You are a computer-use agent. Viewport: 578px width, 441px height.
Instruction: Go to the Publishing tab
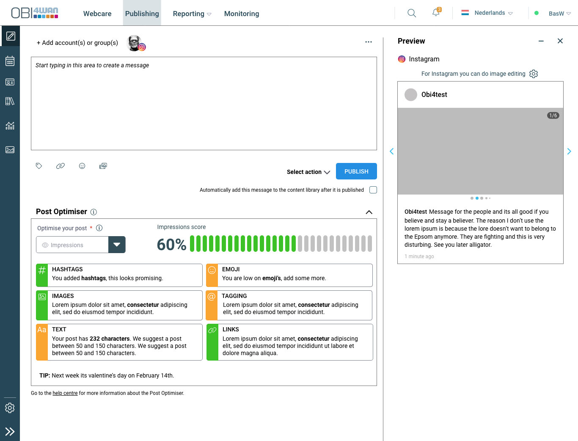pos(142,14)
